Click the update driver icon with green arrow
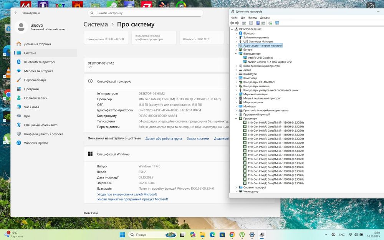The width and height of the screenshot is (384, 240). (270, 23)
